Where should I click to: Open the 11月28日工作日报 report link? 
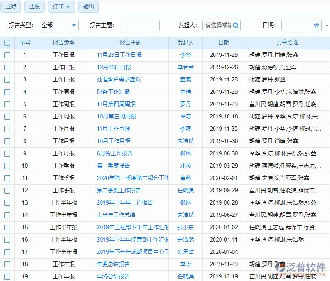tap(119, 55)
